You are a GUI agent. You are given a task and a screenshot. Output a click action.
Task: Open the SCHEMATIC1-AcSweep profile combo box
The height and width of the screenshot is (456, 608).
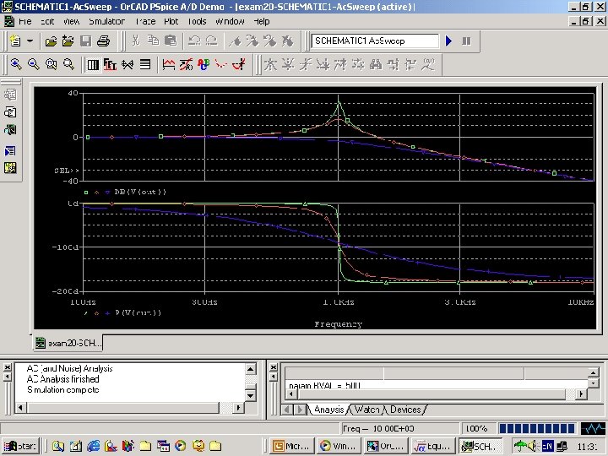375,41
